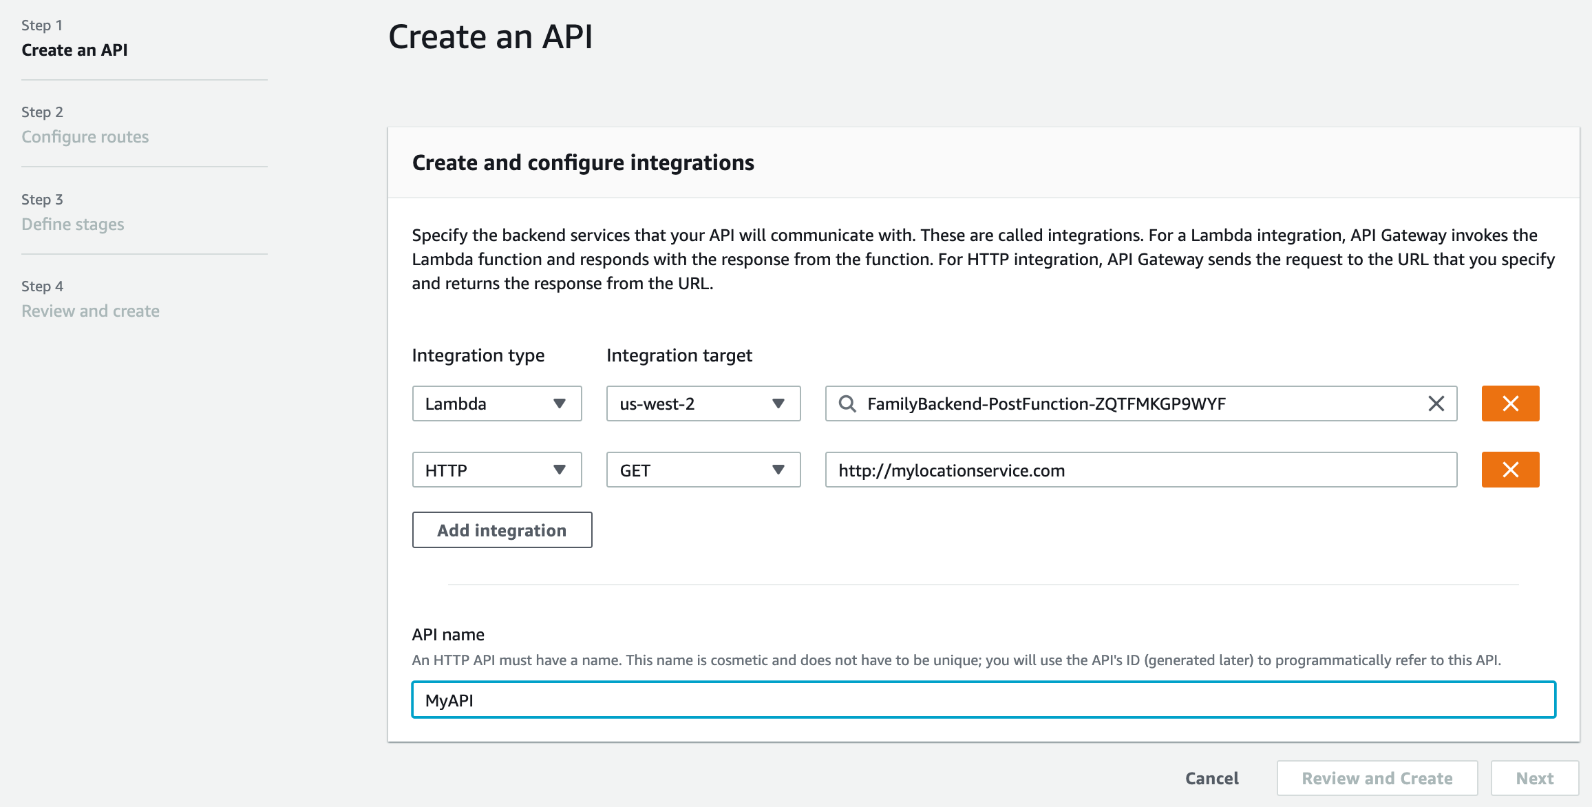Remove the HTTP integration row
The image size is (1592, 807).
1510,470
